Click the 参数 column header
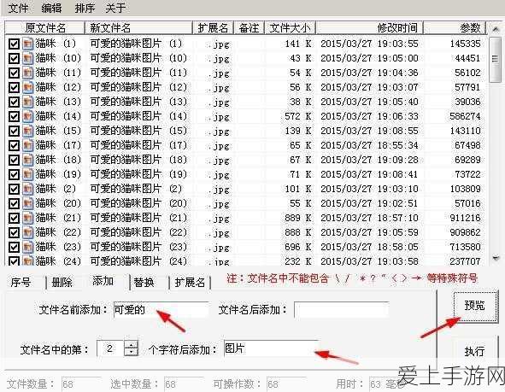The image size is (505, 392). coord(454,28)
